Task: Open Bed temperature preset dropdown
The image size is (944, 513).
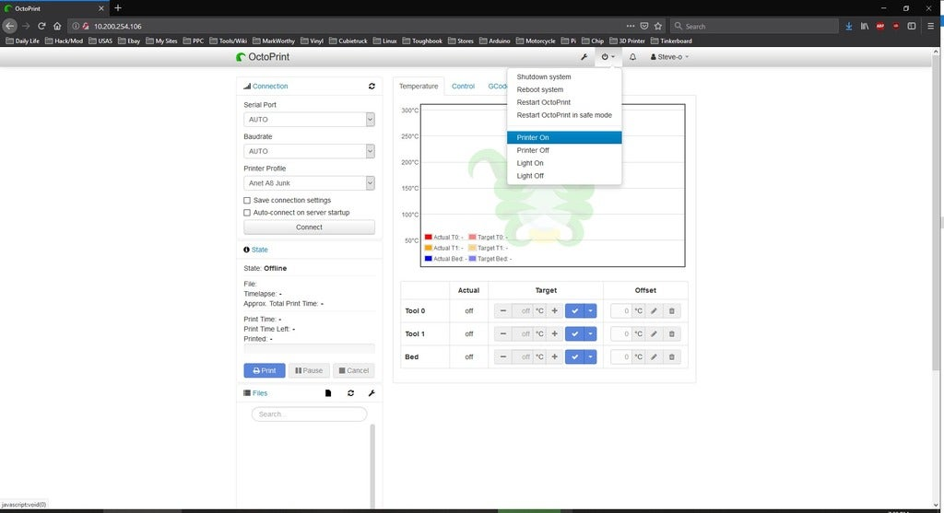Action: (x=591, y=356)
